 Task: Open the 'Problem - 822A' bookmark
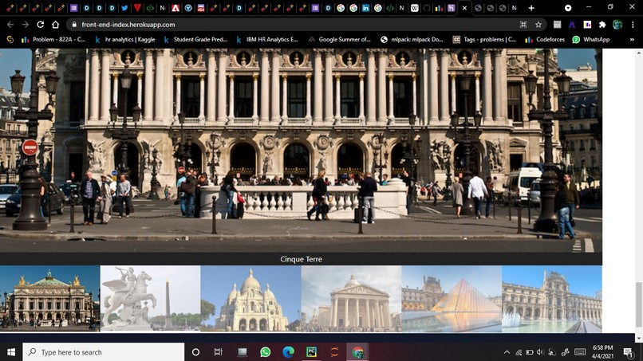(x=53, y=40)
